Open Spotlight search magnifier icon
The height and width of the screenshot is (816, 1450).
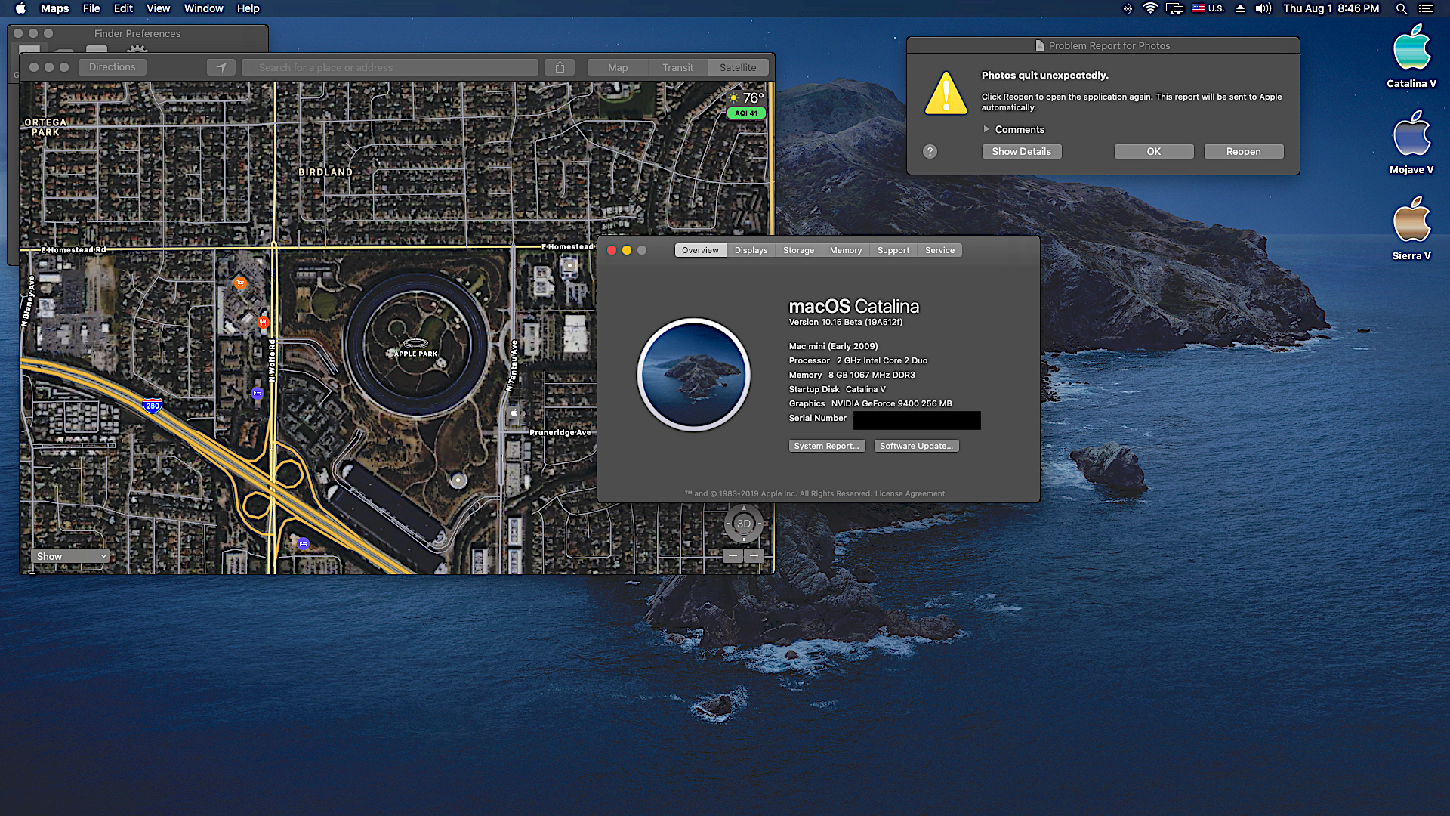coord(1401,8)
